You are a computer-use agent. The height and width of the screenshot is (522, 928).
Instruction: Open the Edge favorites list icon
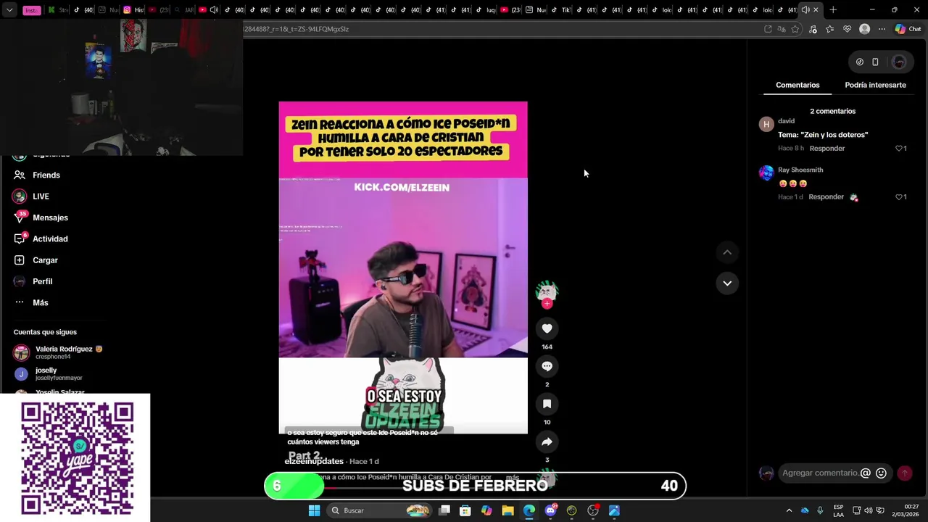click(829, 29)
